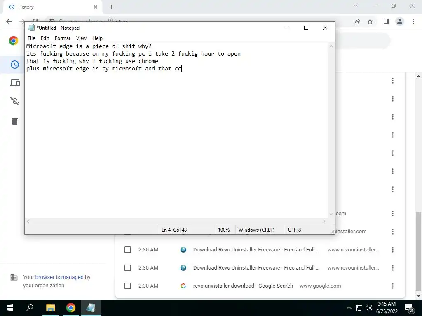Bookmark this tab with the star
422x316 pixels.
[x=370, y=21]
